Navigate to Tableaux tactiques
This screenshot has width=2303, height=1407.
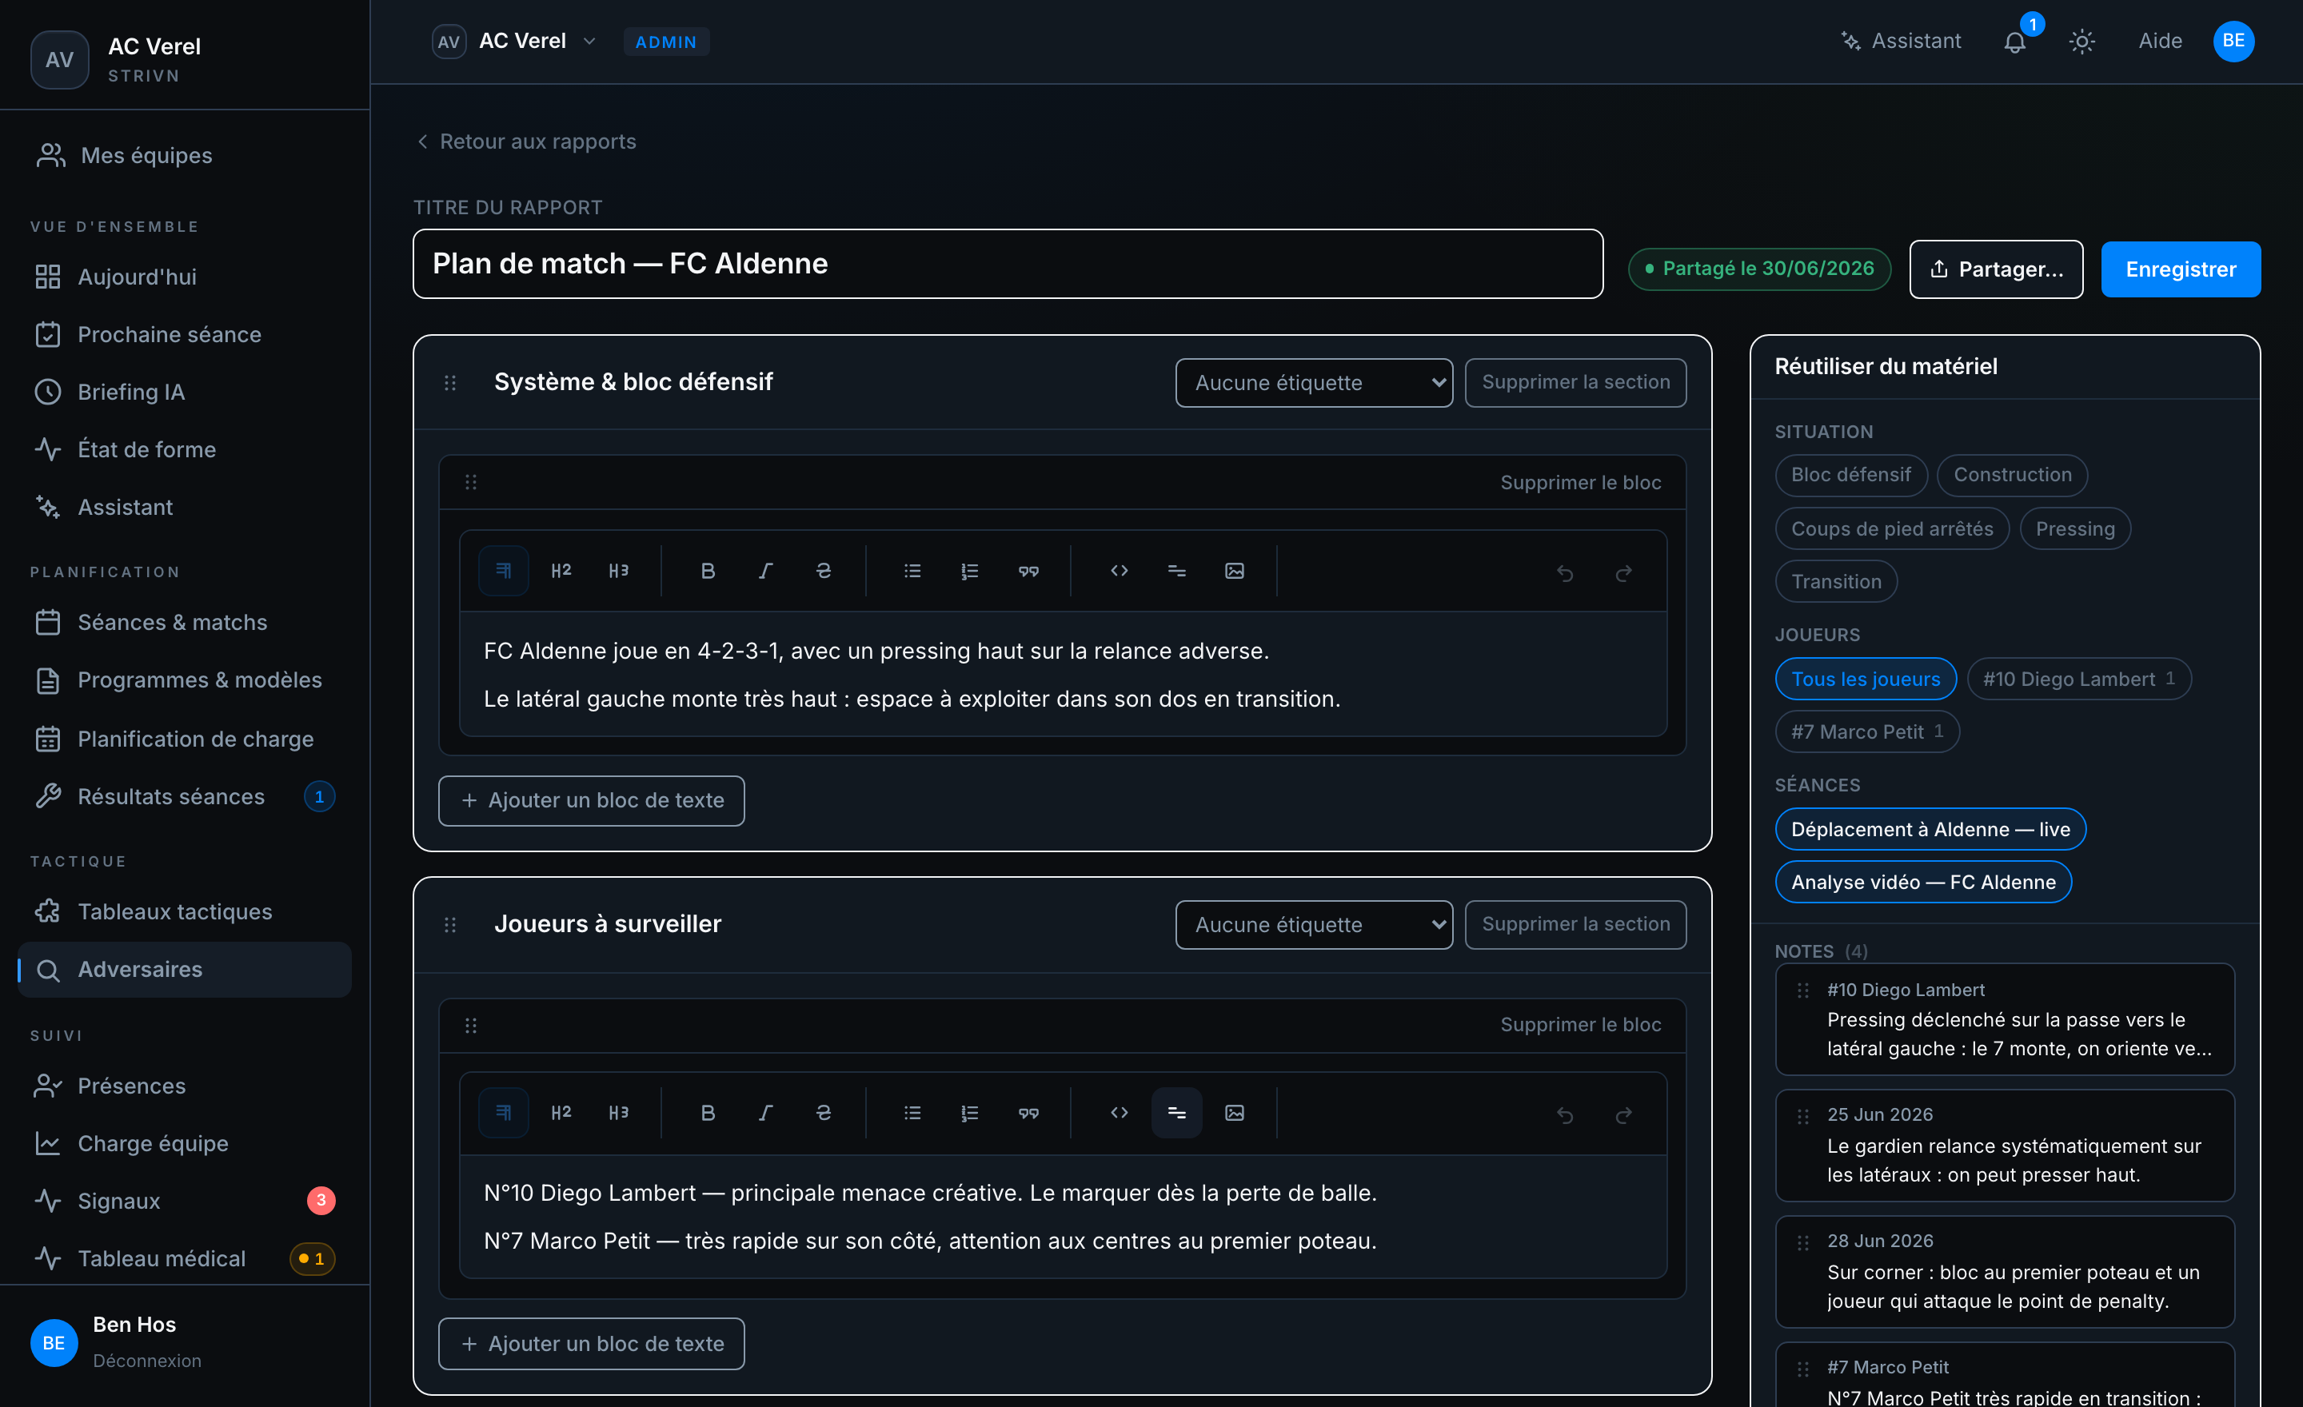click(x=184, y=911)
